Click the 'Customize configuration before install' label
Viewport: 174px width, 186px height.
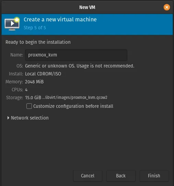click(73, 106)
